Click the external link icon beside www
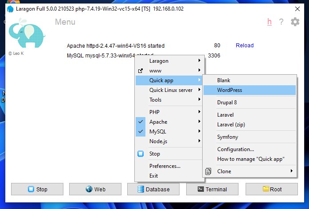 click(x=141, y=71)
